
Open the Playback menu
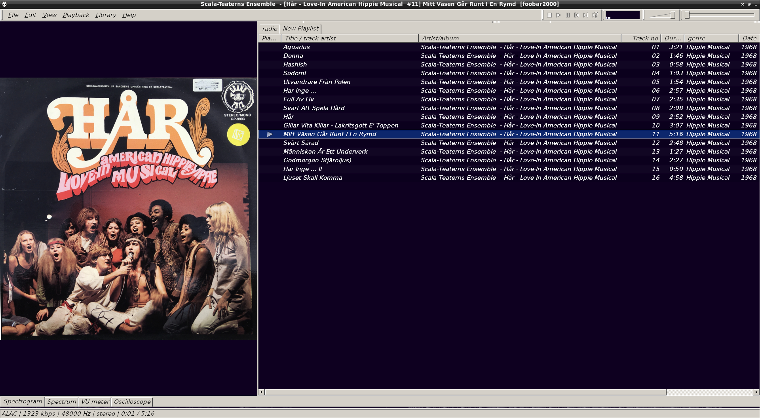[x=76, y=15]
